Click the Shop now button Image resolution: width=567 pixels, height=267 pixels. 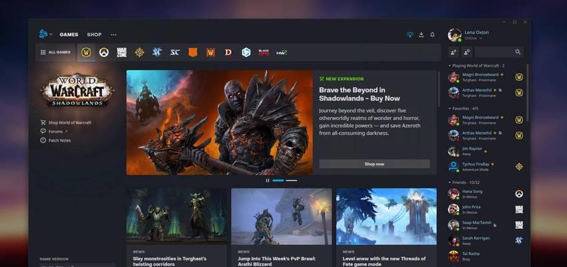[374, 164]
